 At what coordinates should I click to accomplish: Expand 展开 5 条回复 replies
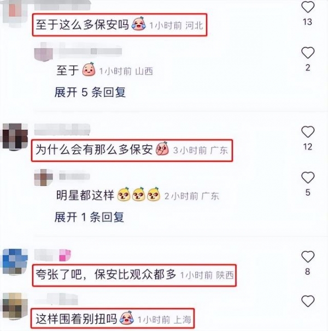90,92
